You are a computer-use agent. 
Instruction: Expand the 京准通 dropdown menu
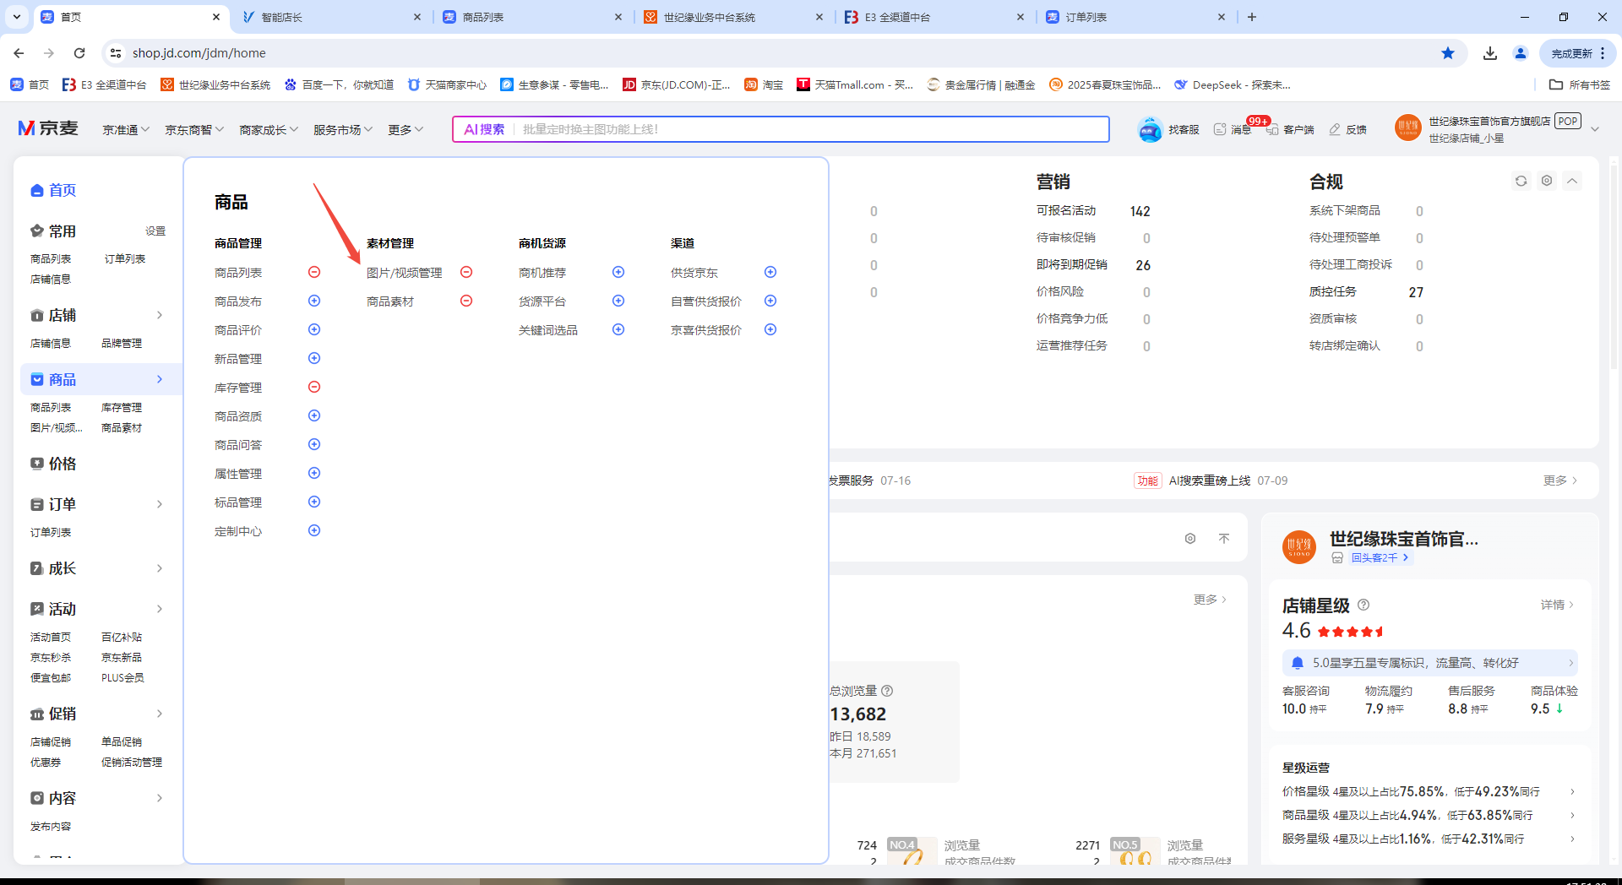[x=126, y=129]
